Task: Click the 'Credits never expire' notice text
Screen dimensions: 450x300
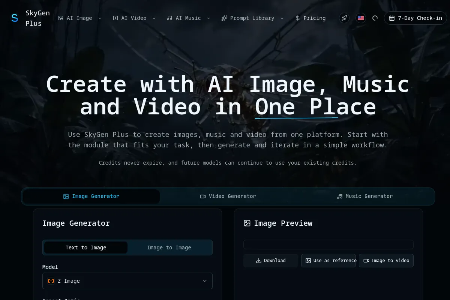Action: point(228,163)
